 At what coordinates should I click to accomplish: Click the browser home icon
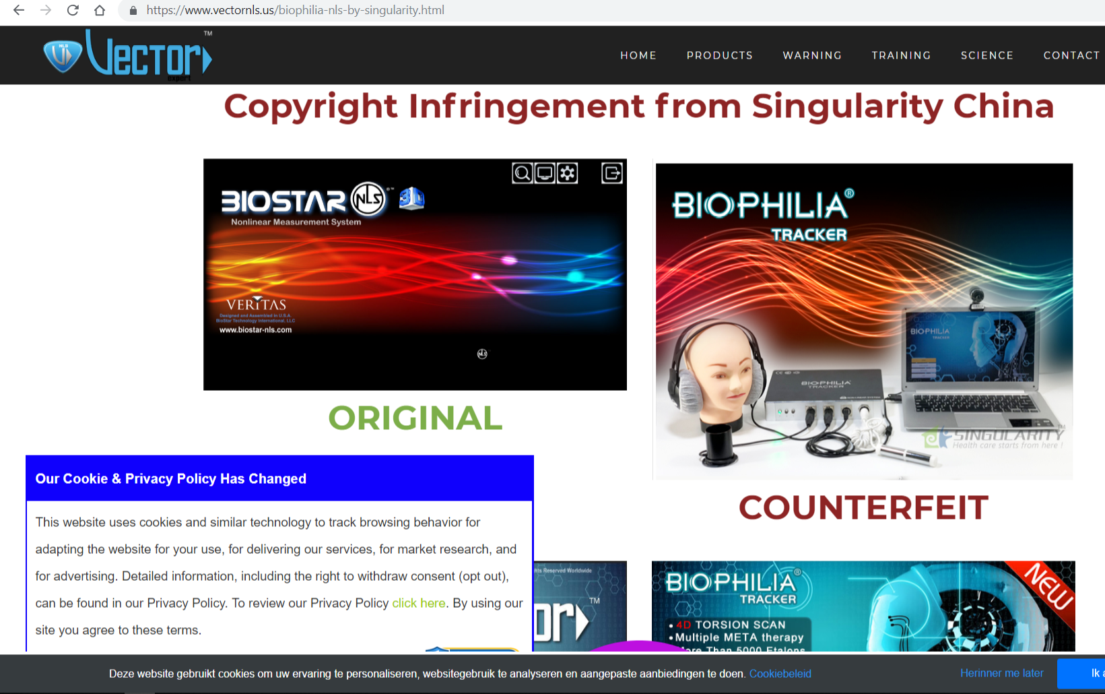(100, 10)
